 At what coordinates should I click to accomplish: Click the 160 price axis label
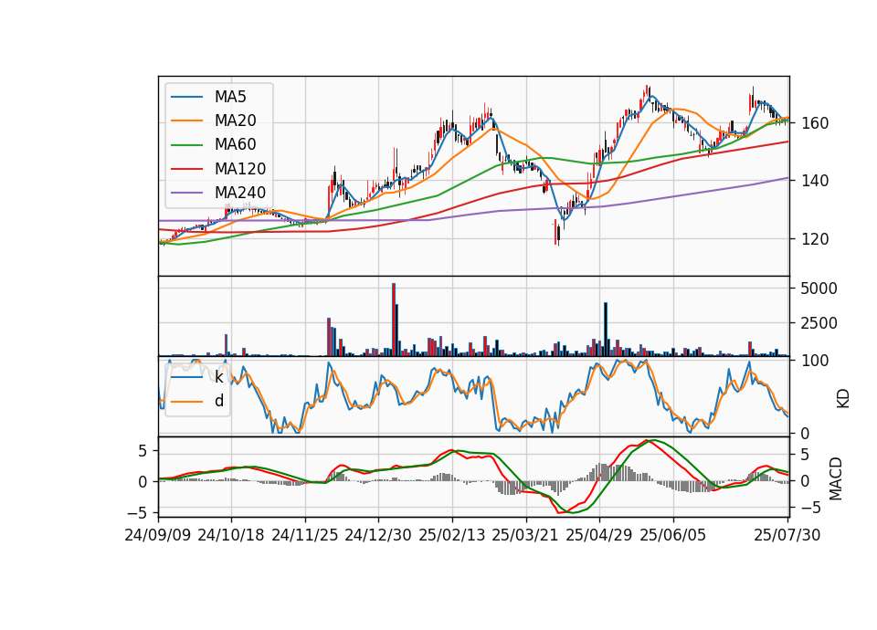(x=815, y=123)
